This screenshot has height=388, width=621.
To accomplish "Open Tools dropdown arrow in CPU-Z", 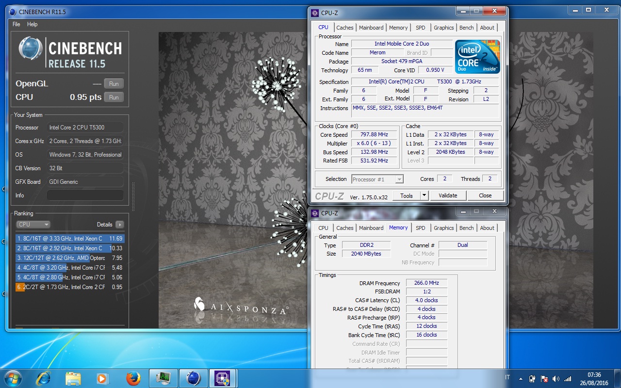I will (424, 195).
